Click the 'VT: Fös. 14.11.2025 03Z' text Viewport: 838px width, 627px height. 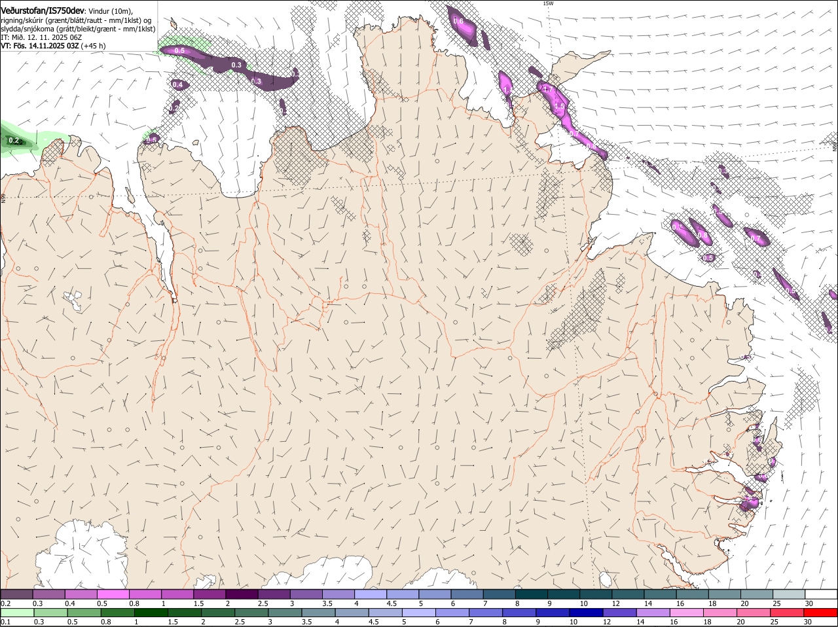40,46
